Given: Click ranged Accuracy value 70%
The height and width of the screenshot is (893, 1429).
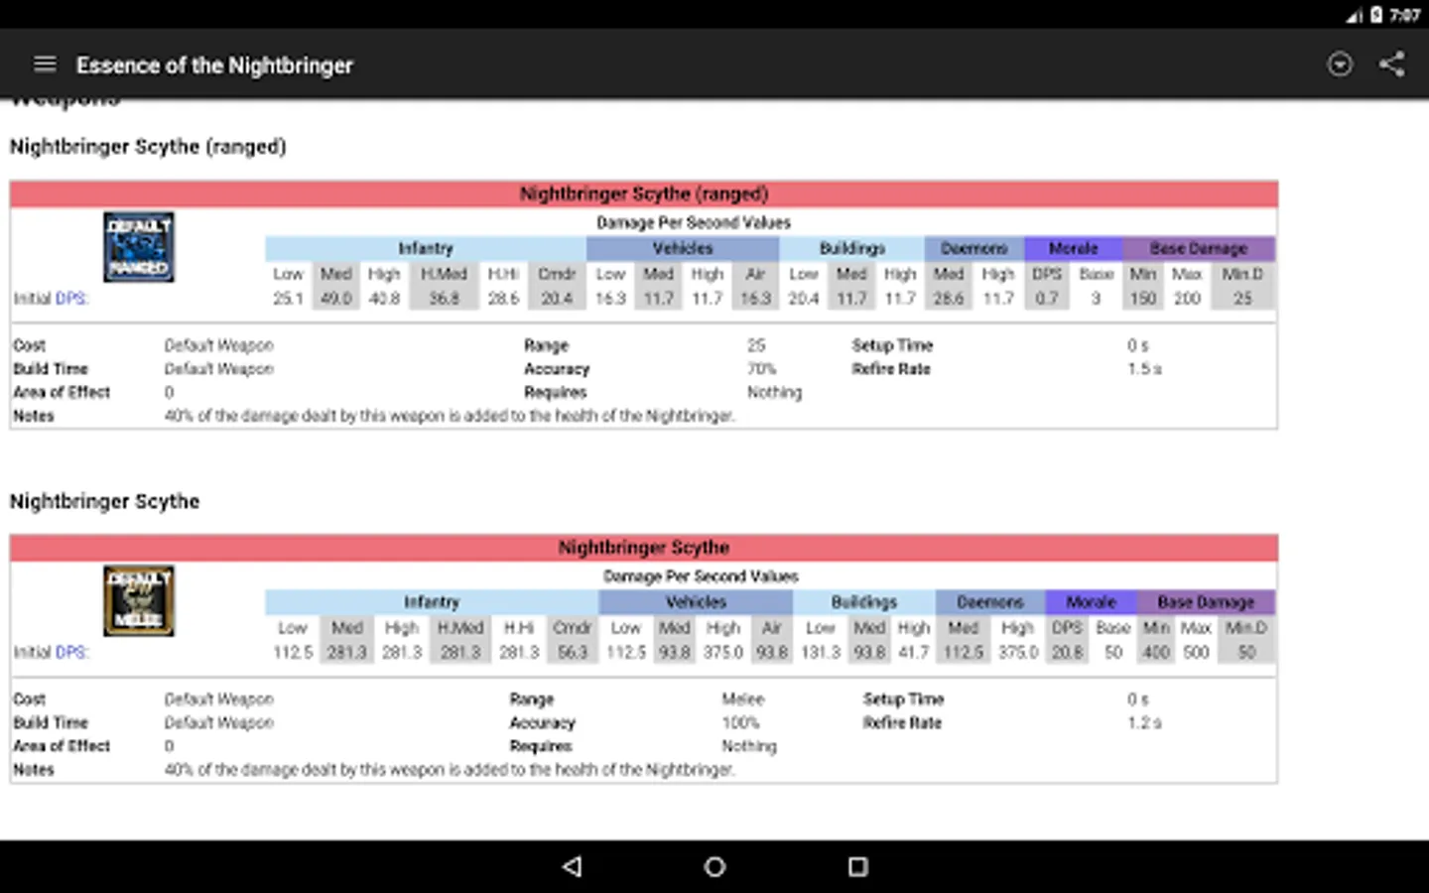Looking at the screenshot, I should pyautogui.click(x=762, y=369).
